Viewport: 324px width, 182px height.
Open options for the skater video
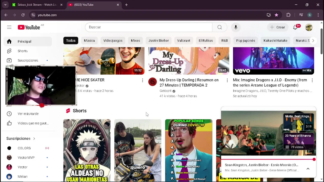(x=142, y=80)
